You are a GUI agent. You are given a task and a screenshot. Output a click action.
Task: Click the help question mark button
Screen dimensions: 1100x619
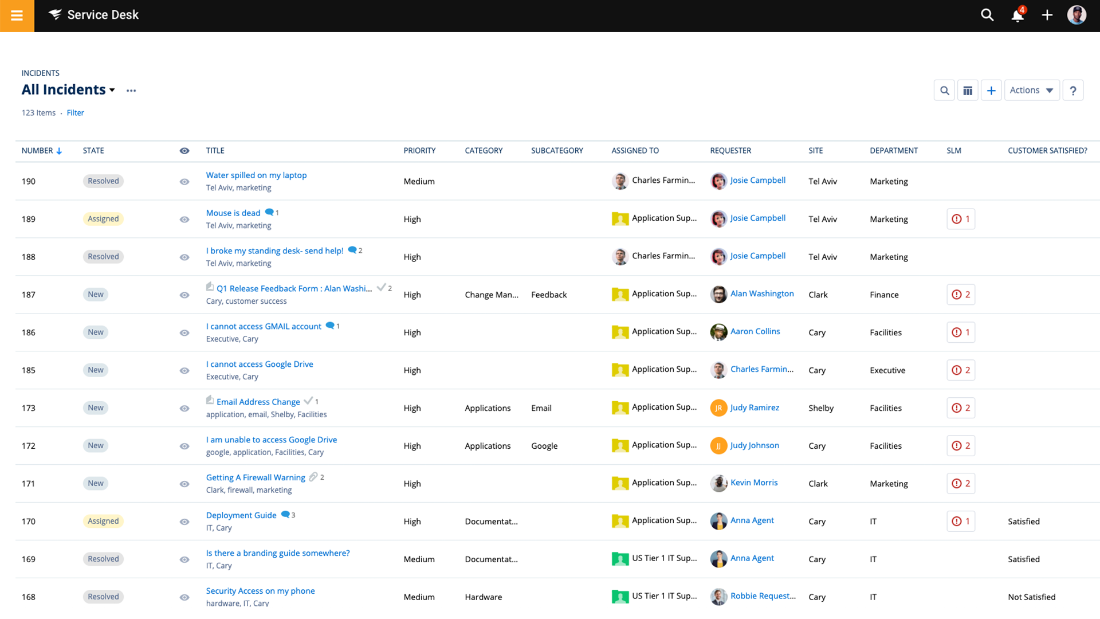tap(1072, 91)
